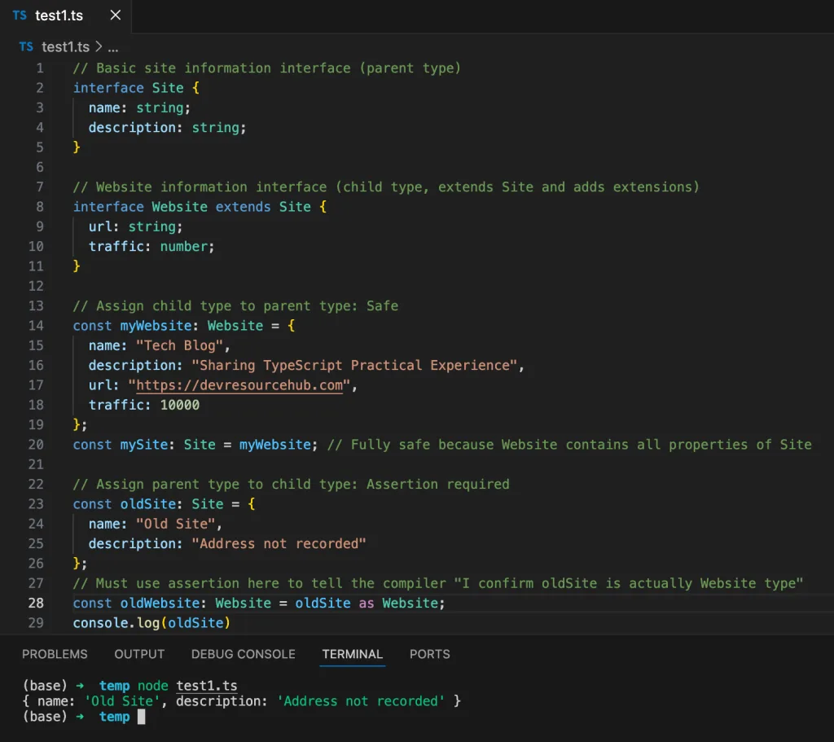The image size is (834, 742).
Task: Open the OUTPUT panel
Action: [x=138, y=654]
